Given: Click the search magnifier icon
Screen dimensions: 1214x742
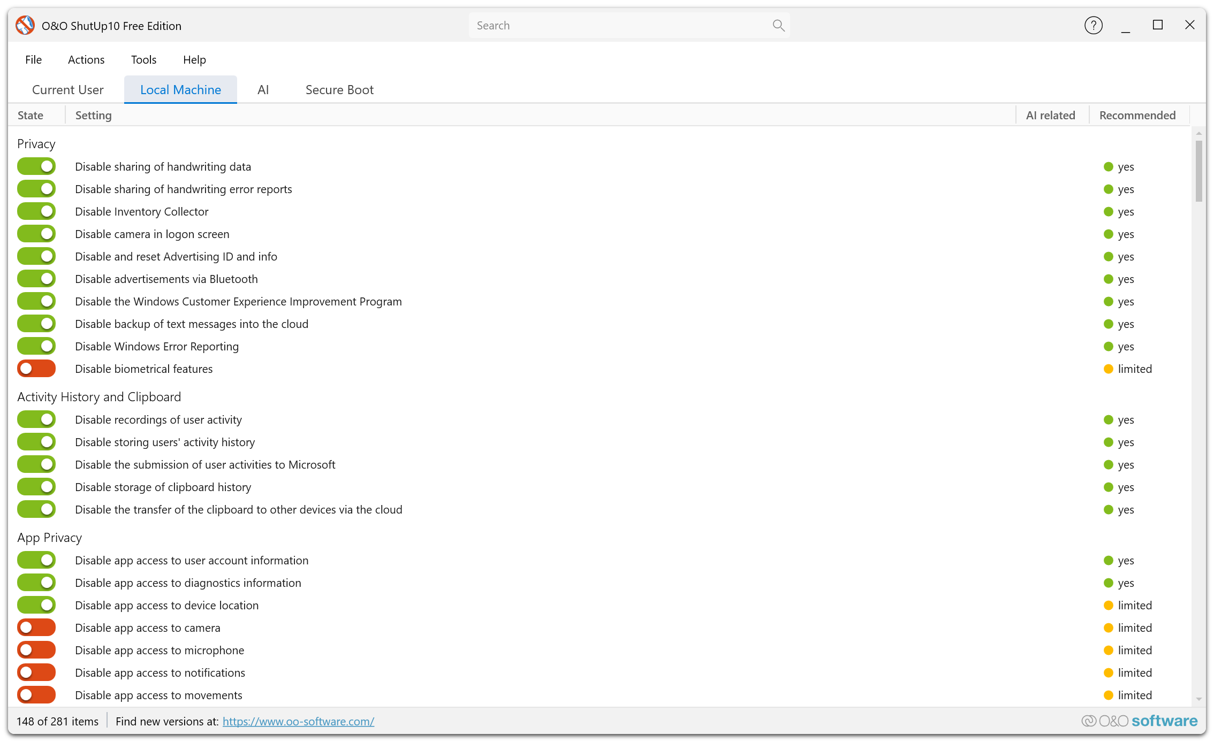Looking at the screenshot, I should [778, 25].
